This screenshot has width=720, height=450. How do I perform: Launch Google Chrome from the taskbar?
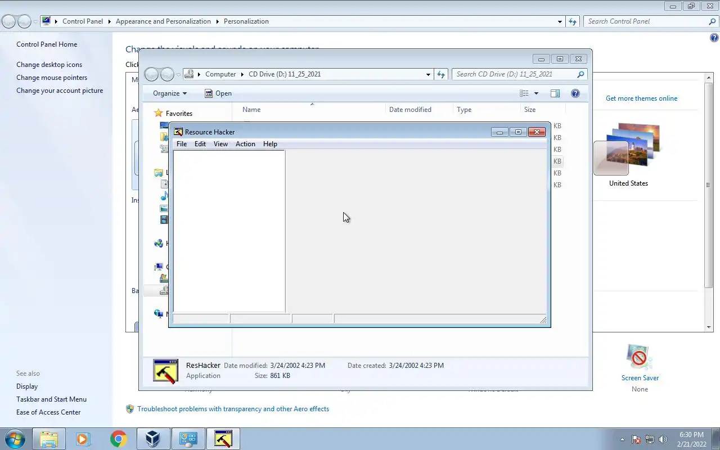118,439
